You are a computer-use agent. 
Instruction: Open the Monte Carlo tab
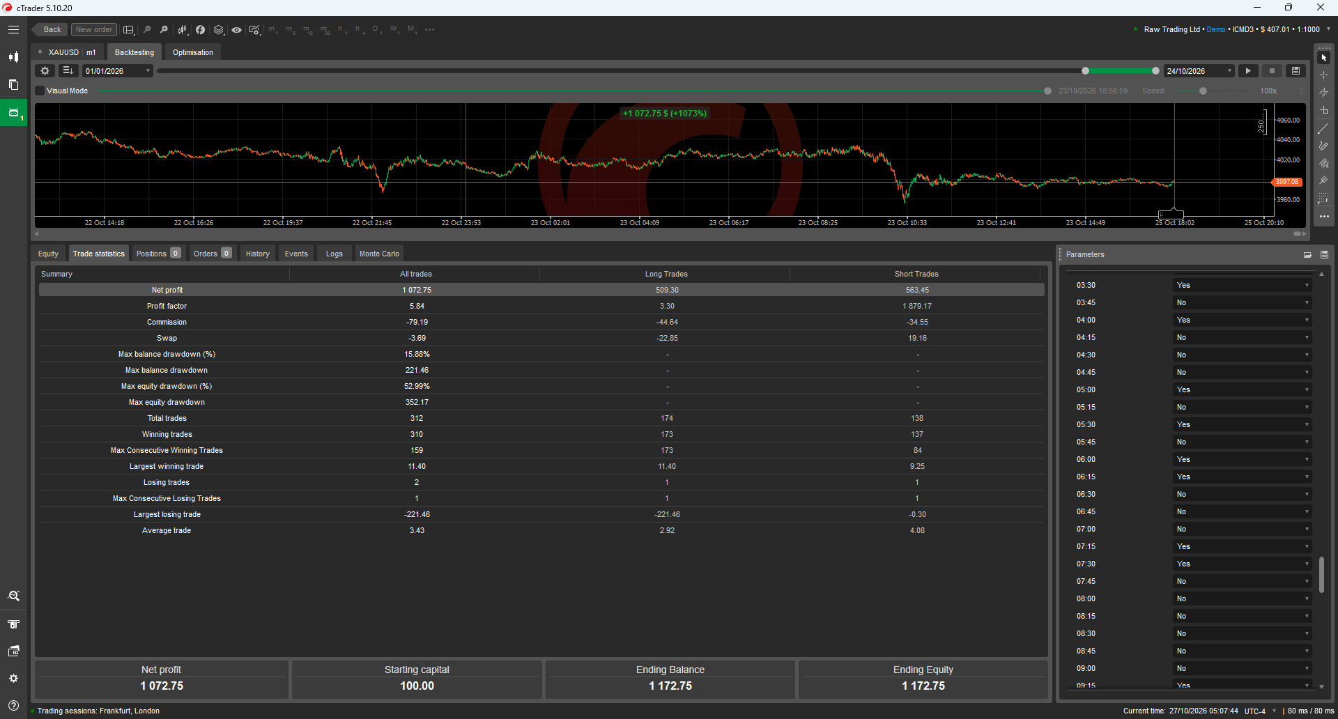pos(379,254)
